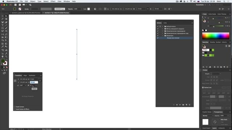
Task: Toggle dialog box icon beside Default Actions
Action: (x=160, y=26)
